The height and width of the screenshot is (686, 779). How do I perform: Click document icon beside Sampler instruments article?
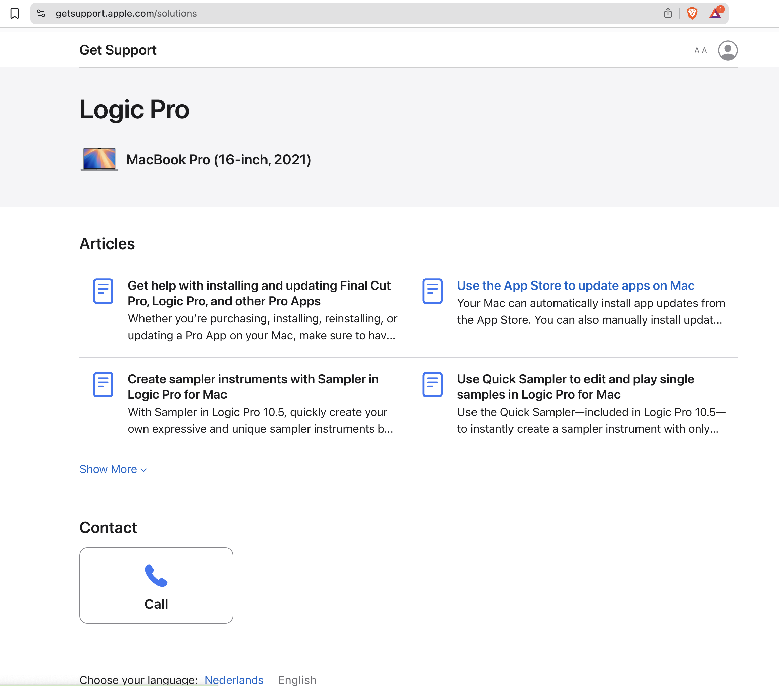click(103, 384)
